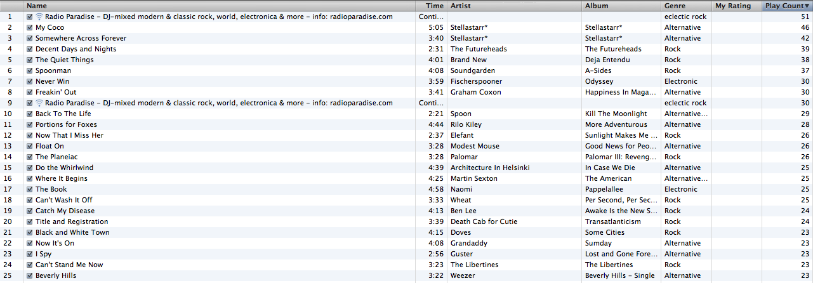This screenshot has height=283, width=813.
Task: Select Where It Begins track
Action: [62, 179]
